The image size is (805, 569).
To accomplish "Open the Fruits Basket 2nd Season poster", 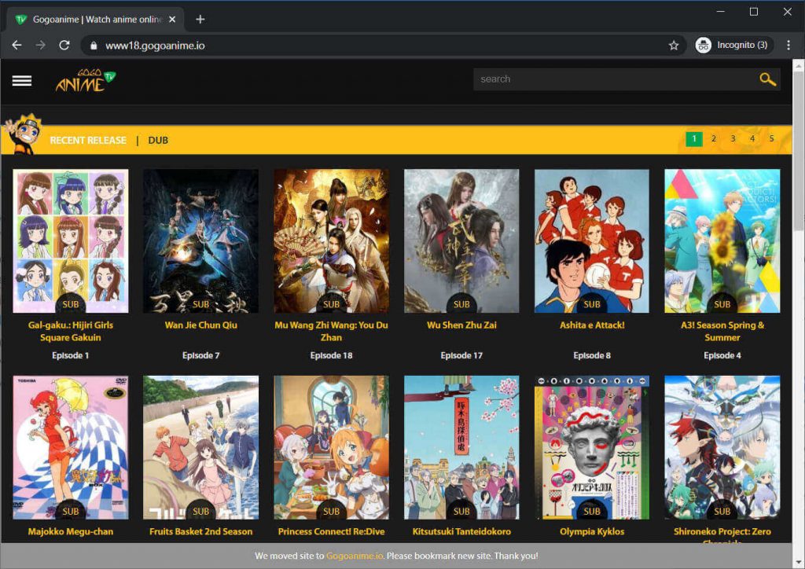I will click(x=200, y=447).
